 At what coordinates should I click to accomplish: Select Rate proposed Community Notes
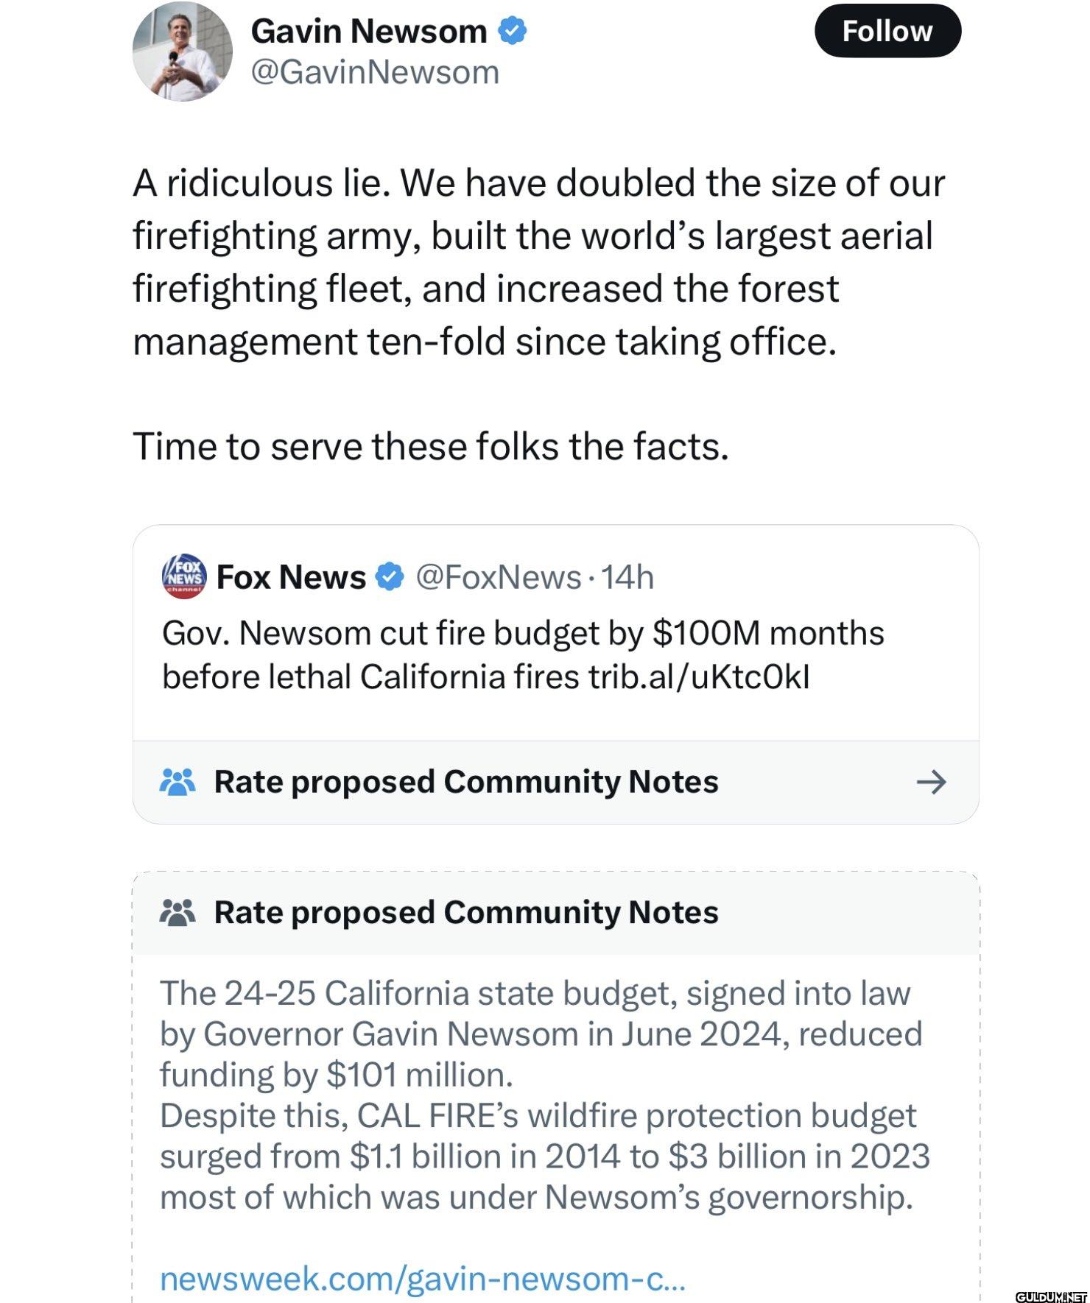tap(465, 783)
